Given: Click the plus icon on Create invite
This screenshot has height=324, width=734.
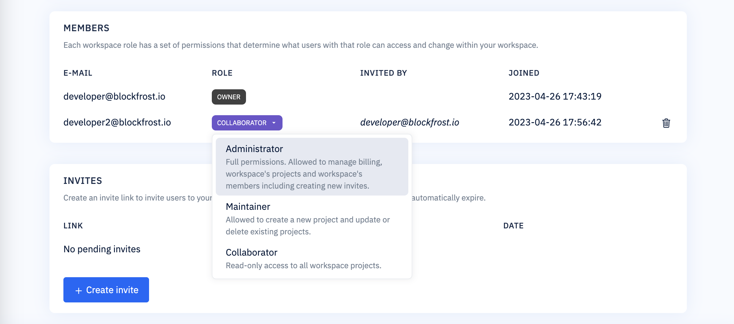Looking at the screenshot, I should coord(78,289).
